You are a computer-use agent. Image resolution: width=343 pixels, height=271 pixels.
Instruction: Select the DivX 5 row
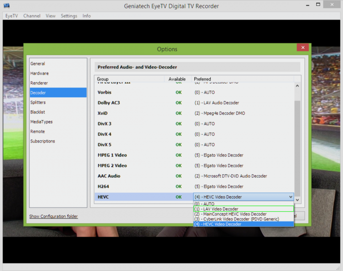point(194,145)
